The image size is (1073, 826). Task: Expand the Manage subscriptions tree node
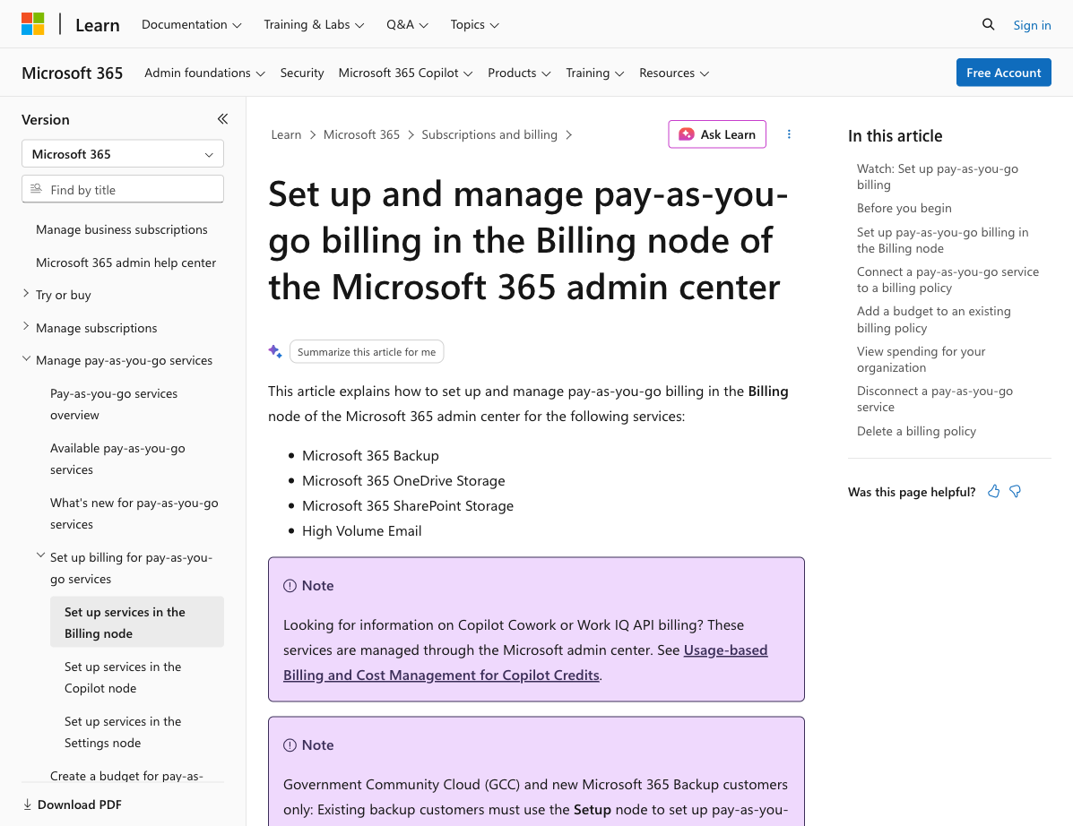26,327
